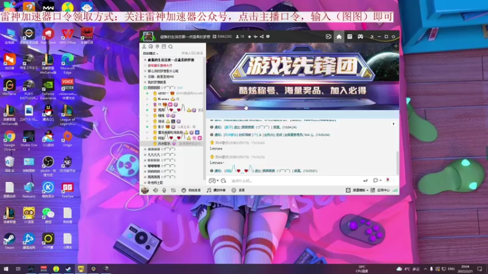Open Google Chrome desktop icon
Image resolution: width=488 pixels, height=274 pixels.
(x=9, y=140)
